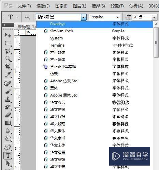Select the Rectangular Marquee tool
Image resolution: width=159 pixels, height=170 pixels.
[8, 43]
